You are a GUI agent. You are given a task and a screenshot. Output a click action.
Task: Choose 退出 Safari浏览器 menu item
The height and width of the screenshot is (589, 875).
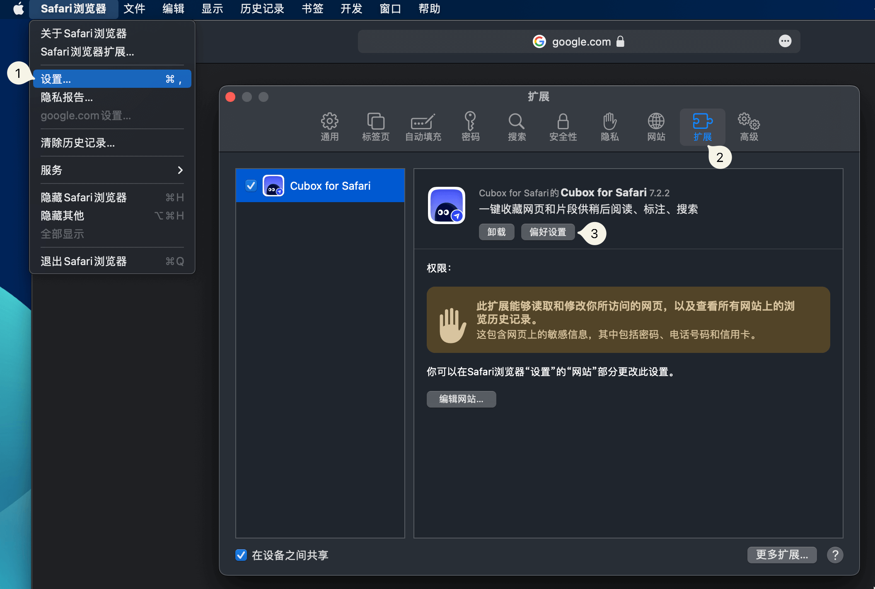coord(112,261)
